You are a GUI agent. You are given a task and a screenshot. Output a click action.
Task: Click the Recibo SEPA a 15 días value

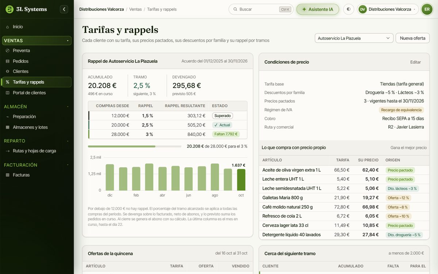(x=403, y=119)
